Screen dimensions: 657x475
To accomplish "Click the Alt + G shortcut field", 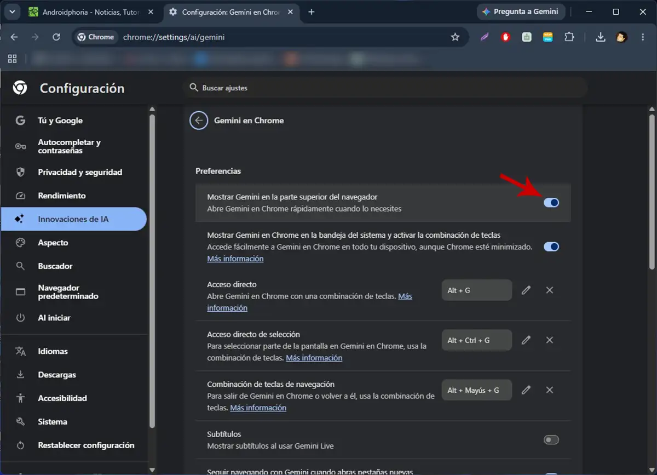I will [477, 290].
